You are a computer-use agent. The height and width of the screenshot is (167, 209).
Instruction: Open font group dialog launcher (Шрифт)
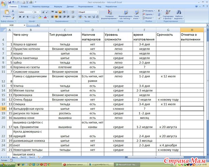pyautogui.click(x=48, y=21)
